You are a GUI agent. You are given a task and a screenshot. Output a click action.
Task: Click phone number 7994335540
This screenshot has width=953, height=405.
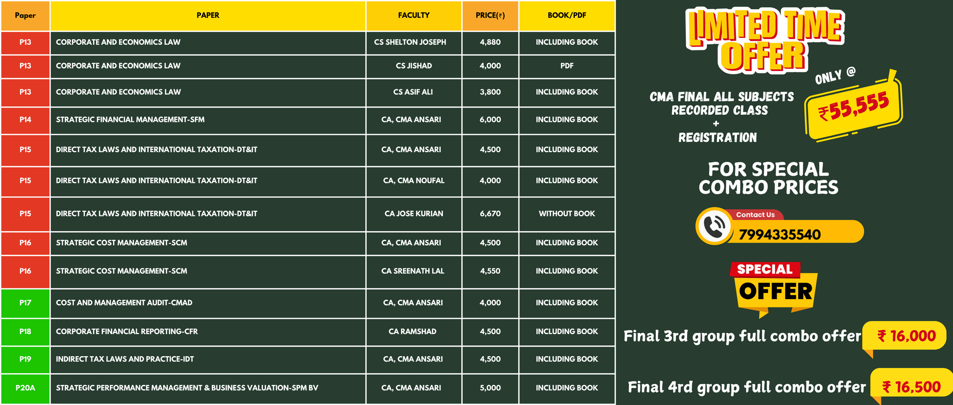click(780, 234)
